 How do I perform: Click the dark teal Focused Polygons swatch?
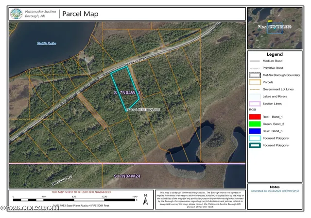255,145
